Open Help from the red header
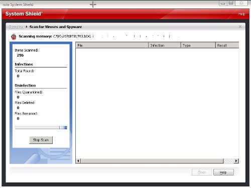 click(241, 14)
